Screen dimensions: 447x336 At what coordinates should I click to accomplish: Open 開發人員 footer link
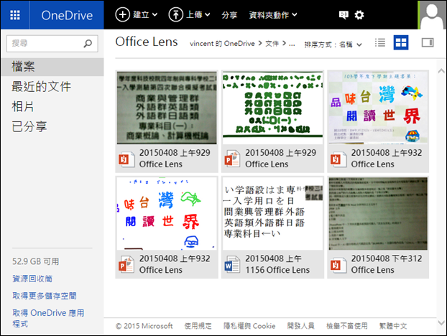point(301,326)
